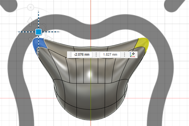
Task: Click the circular rotate handle above the manipulator
Action: coord(30,7)
